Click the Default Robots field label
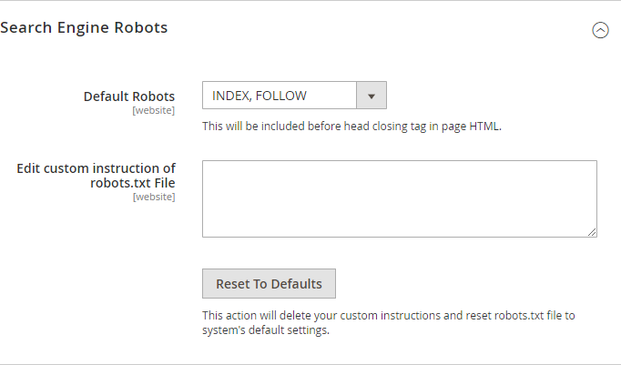 tap(129, 96)
